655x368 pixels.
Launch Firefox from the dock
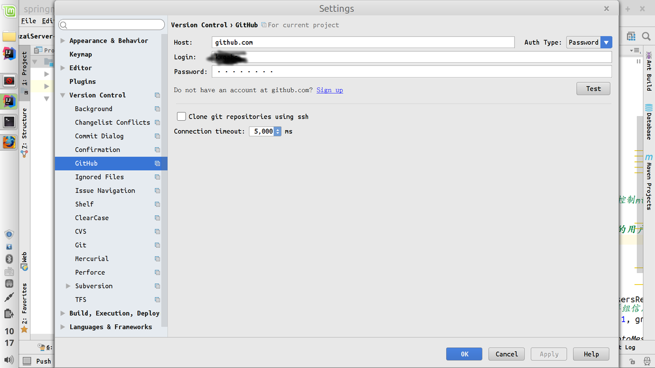pyautogui.click(x=9, y=142)
